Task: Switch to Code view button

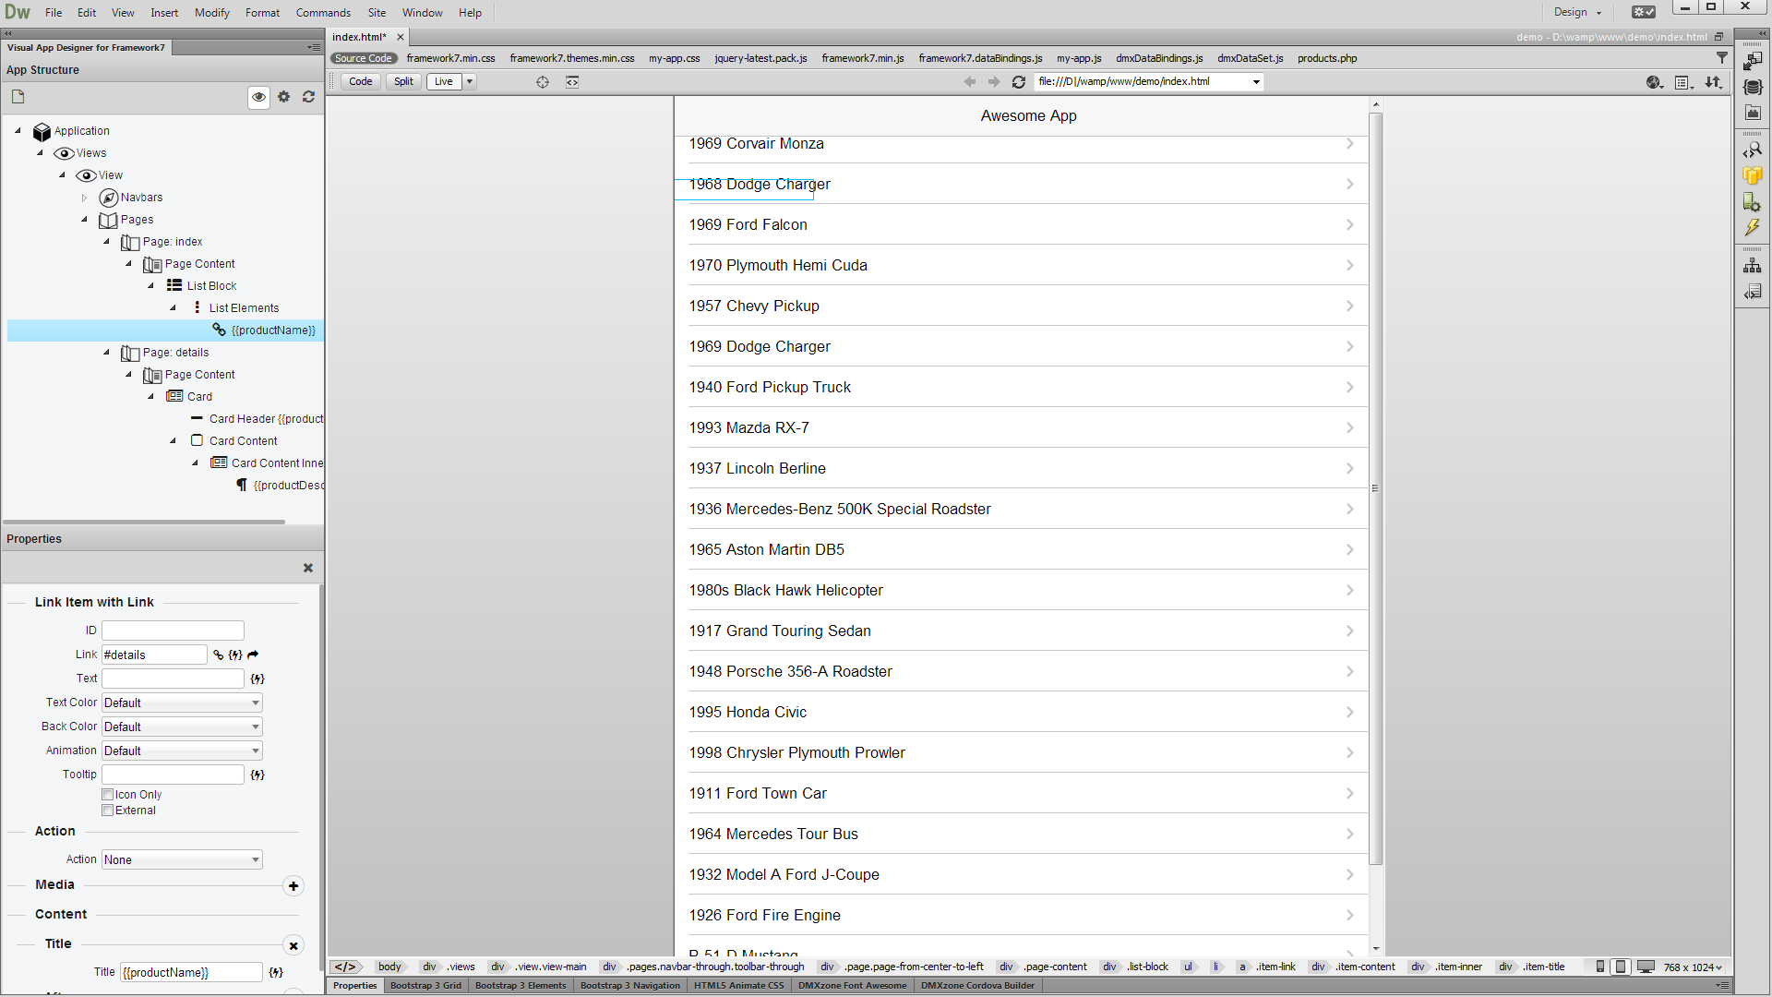Action: point(361,82)
